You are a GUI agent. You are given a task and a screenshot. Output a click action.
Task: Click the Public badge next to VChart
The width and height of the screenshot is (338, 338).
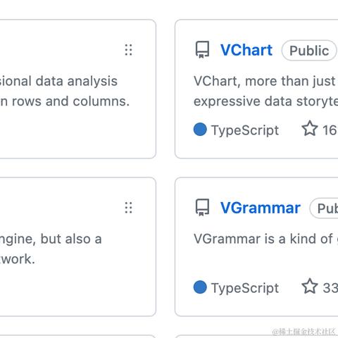309,50
